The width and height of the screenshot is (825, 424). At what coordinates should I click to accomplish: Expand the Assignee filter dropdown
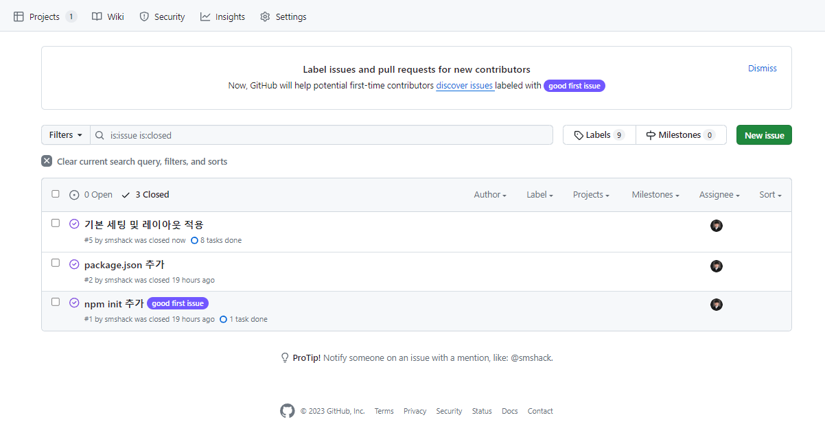point(719,195)
